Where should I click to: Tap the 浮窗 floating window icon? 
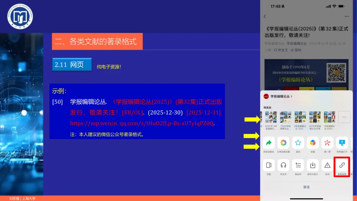pos(269,165)
